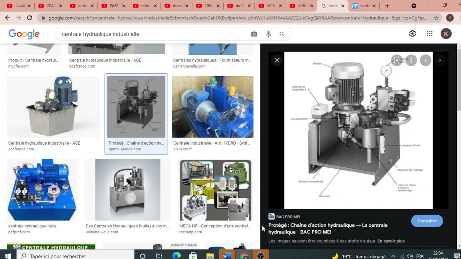The height and width of the screenshot is (259, 461).
Task: Open the weather widget showing 19°C
Action: pyautogui.click(x=358, y=256)
